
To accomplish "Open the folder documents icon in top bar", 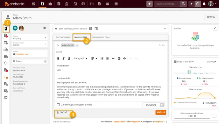I will click(92, 4).
